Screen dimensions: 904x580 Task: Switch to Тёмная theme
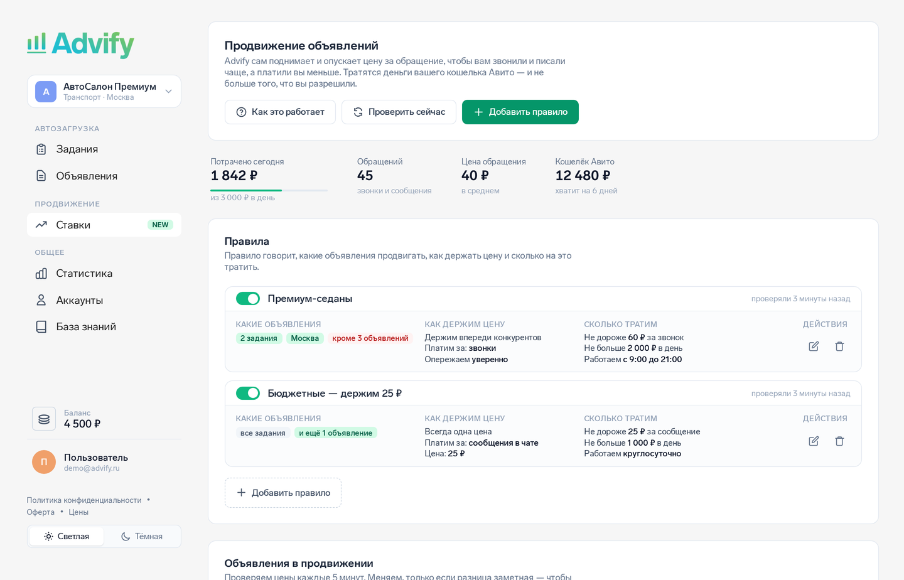pos(142,537)
